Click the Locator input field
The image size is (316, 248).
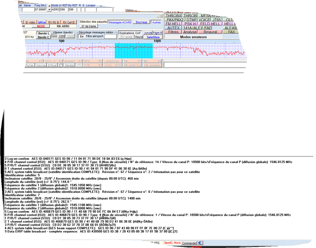click(x=90, y=9)
